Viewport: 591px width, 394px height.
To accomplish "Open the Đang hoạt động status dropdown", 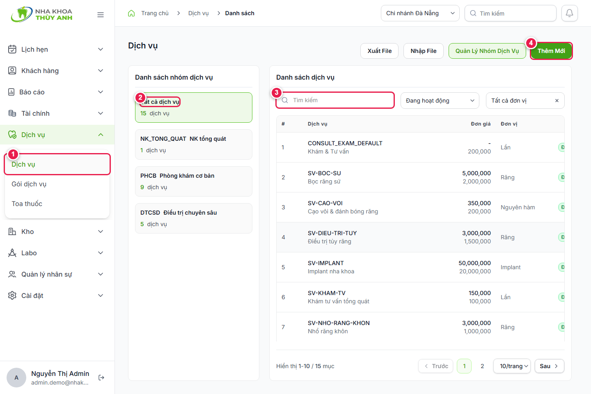I will click(440, 101).
